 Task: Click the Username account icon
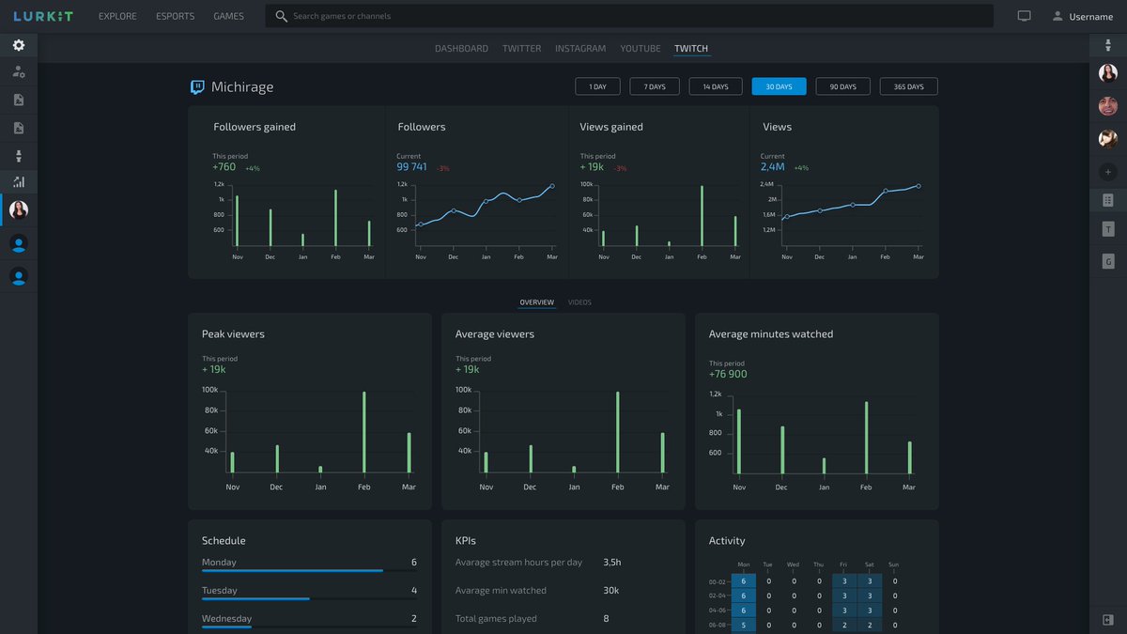pos(1058,16)
